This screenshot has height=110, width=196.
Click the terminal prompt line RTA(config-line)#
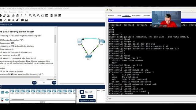(121, 94)
